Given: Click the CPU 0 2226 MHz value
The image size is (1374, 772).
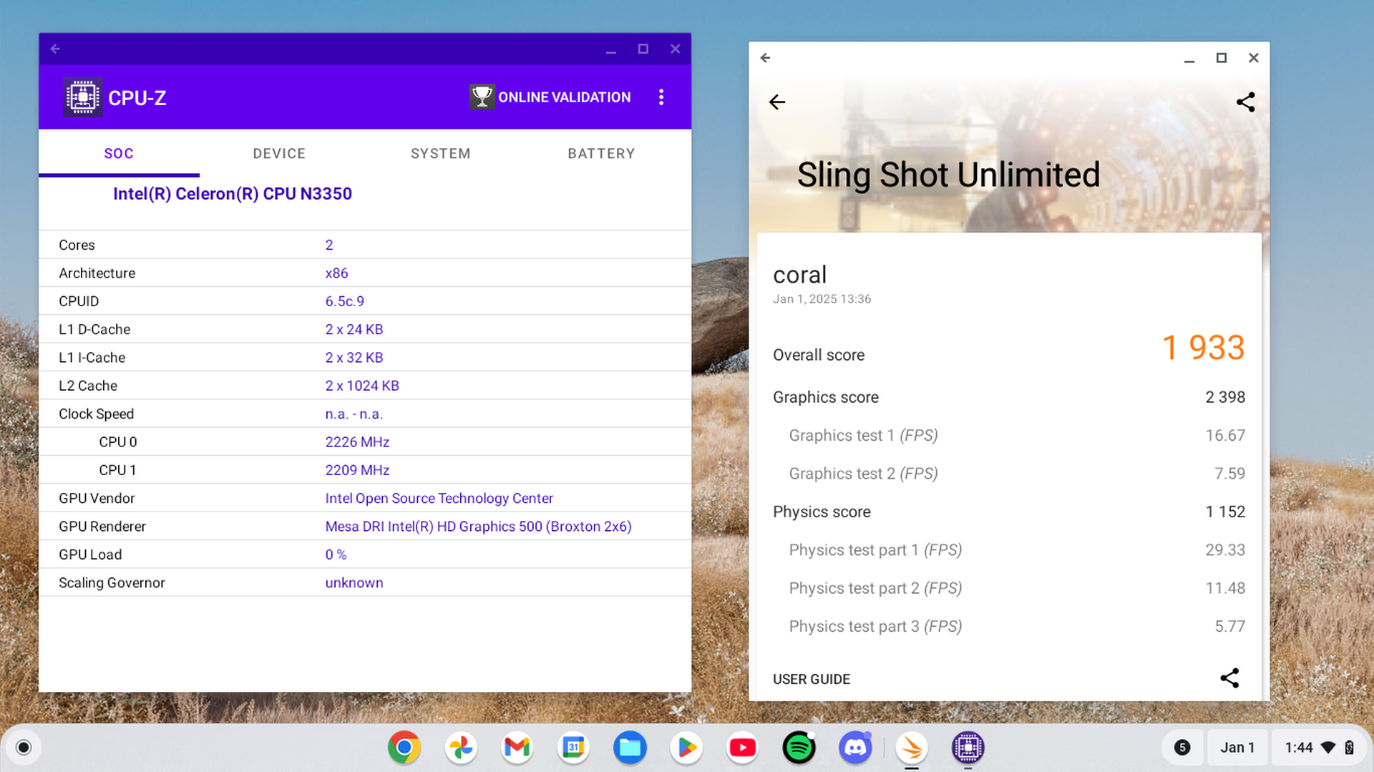Looking at the screenshot, I should click(x=357, y=442).
